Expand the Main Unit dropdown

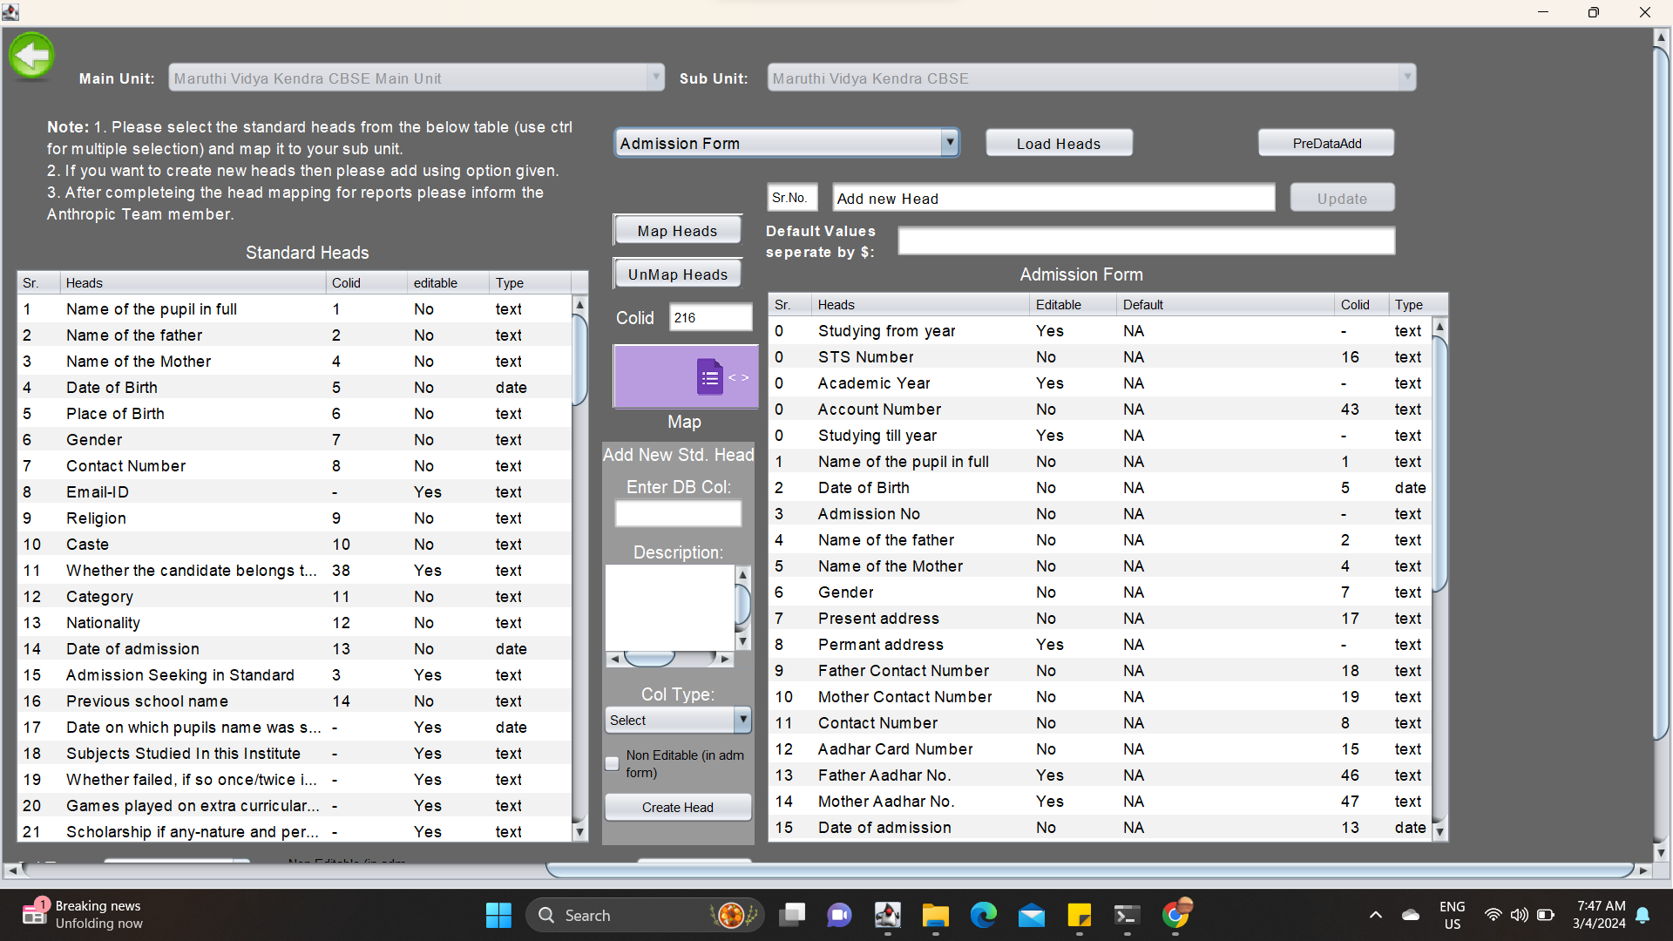point(655,78)
